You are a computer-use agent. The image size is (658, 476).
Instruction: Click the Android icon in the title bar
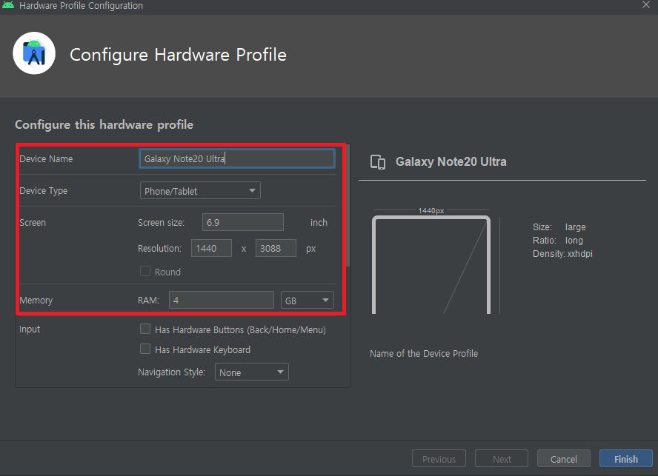[8, 5]
